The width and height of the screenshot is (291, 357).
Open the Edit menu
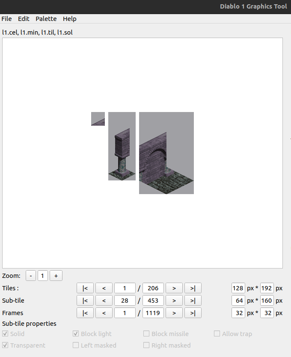pos(24,19)
